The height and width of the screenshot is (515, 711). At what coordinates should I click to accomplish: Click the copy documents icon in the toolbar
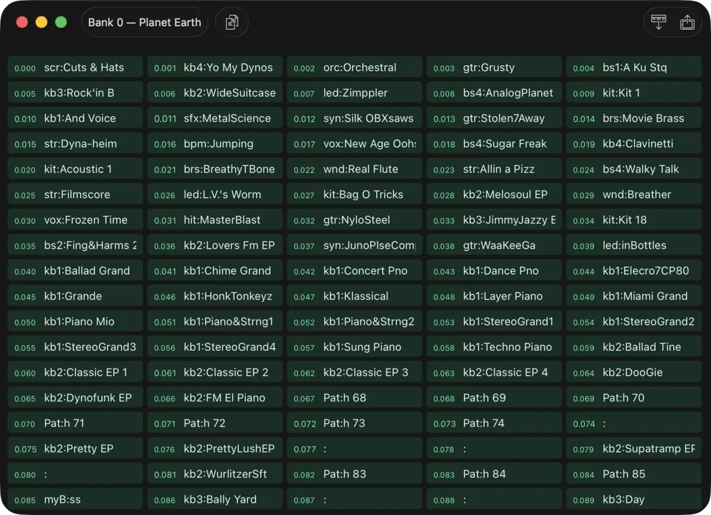[x=232, y=23]
